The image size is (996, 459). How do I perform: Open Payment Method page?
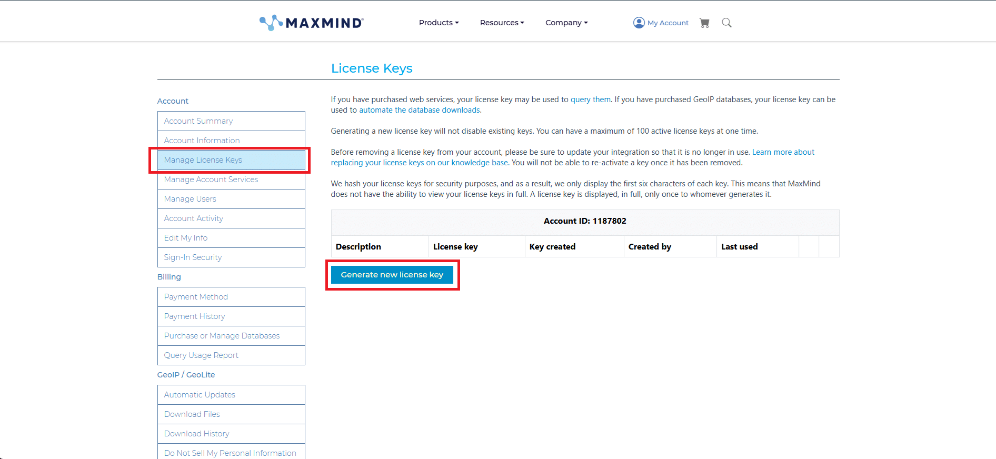pos(231,297)
